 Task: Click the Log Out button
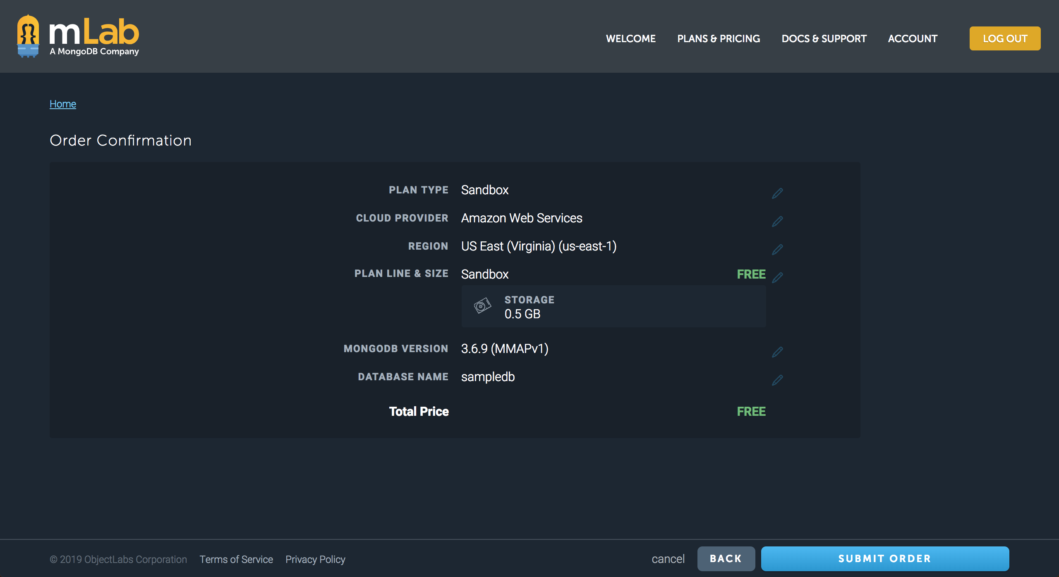pos(1005,38)
